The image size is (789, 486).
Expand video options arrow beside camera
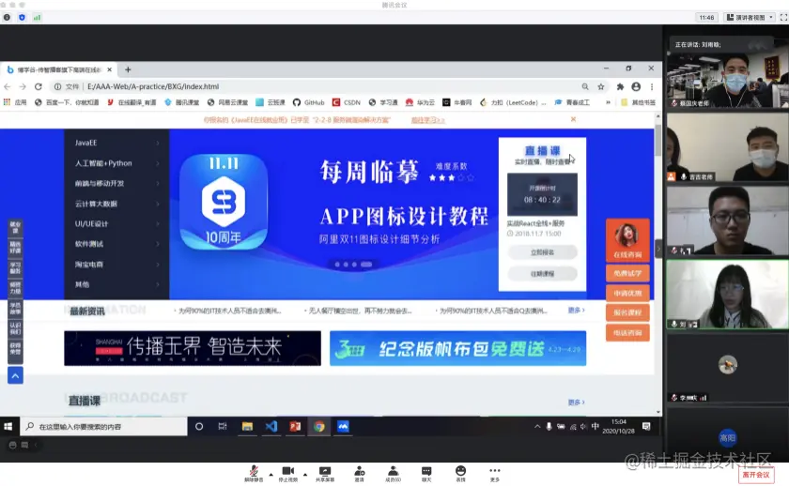305,475
